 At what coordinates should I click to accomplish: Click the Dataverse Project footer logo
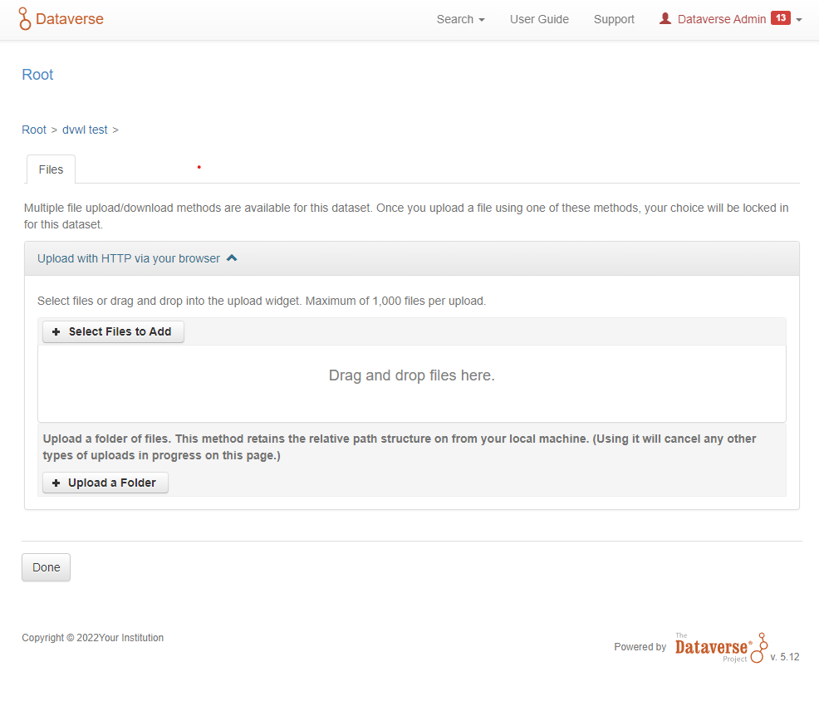[x=720, y=648]
